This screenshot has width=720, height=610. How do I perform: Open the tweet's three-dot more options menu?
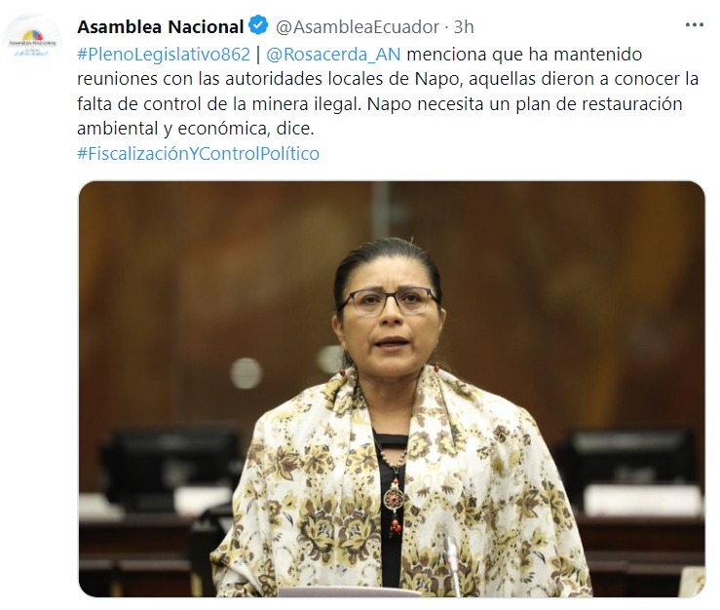tap(695, 25)
